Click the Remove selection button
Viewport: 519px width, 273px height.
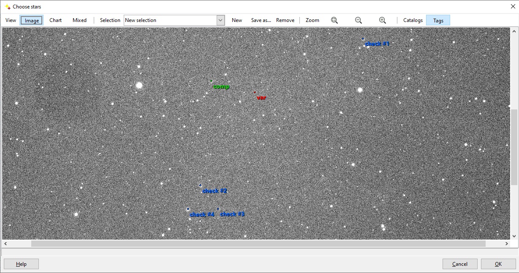285,20
